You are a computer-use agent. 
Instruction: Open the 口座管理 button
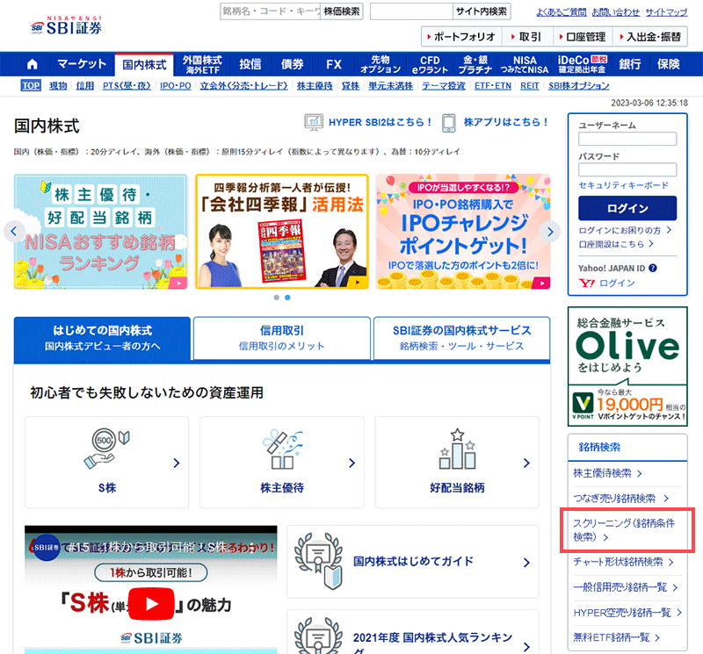pos(583,37)
